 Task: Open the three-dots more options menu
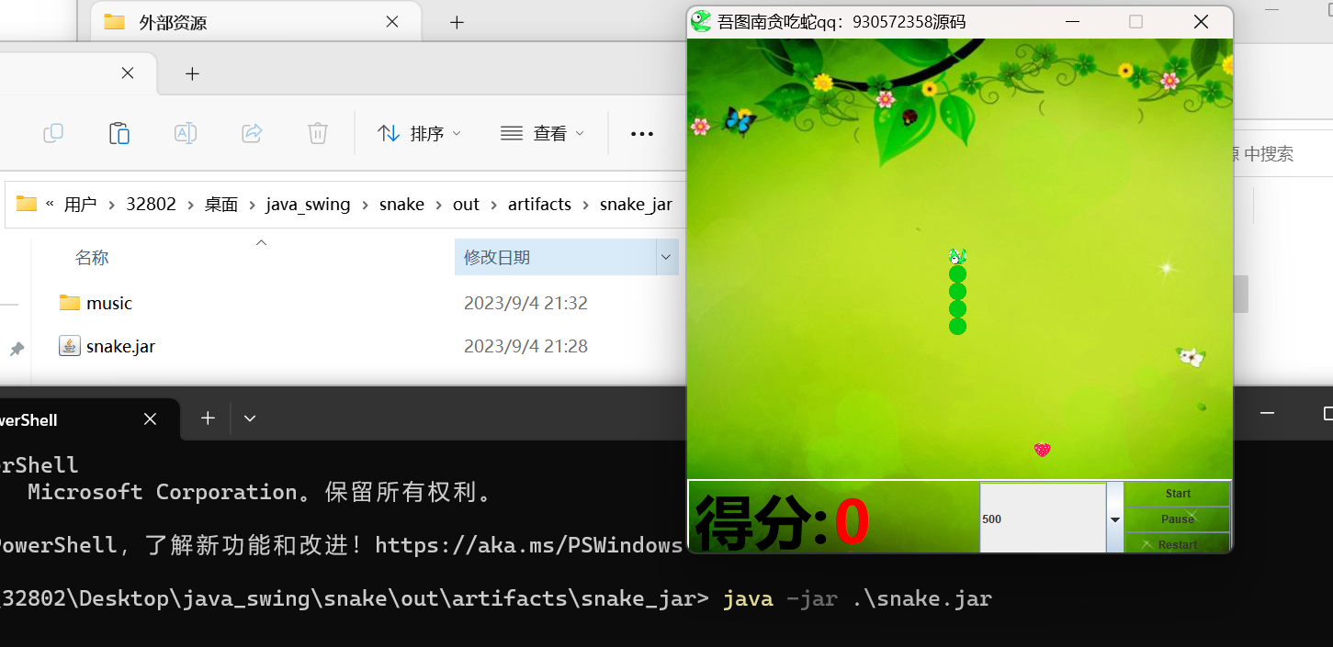tap(642, 134)
